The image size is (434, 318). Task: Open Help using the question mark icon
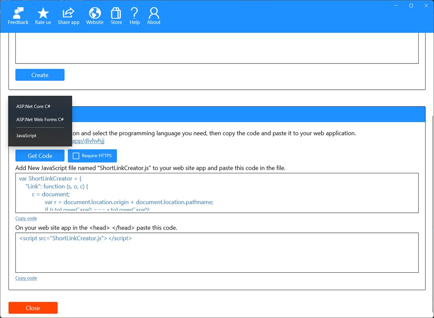click(x=134, y=15)
